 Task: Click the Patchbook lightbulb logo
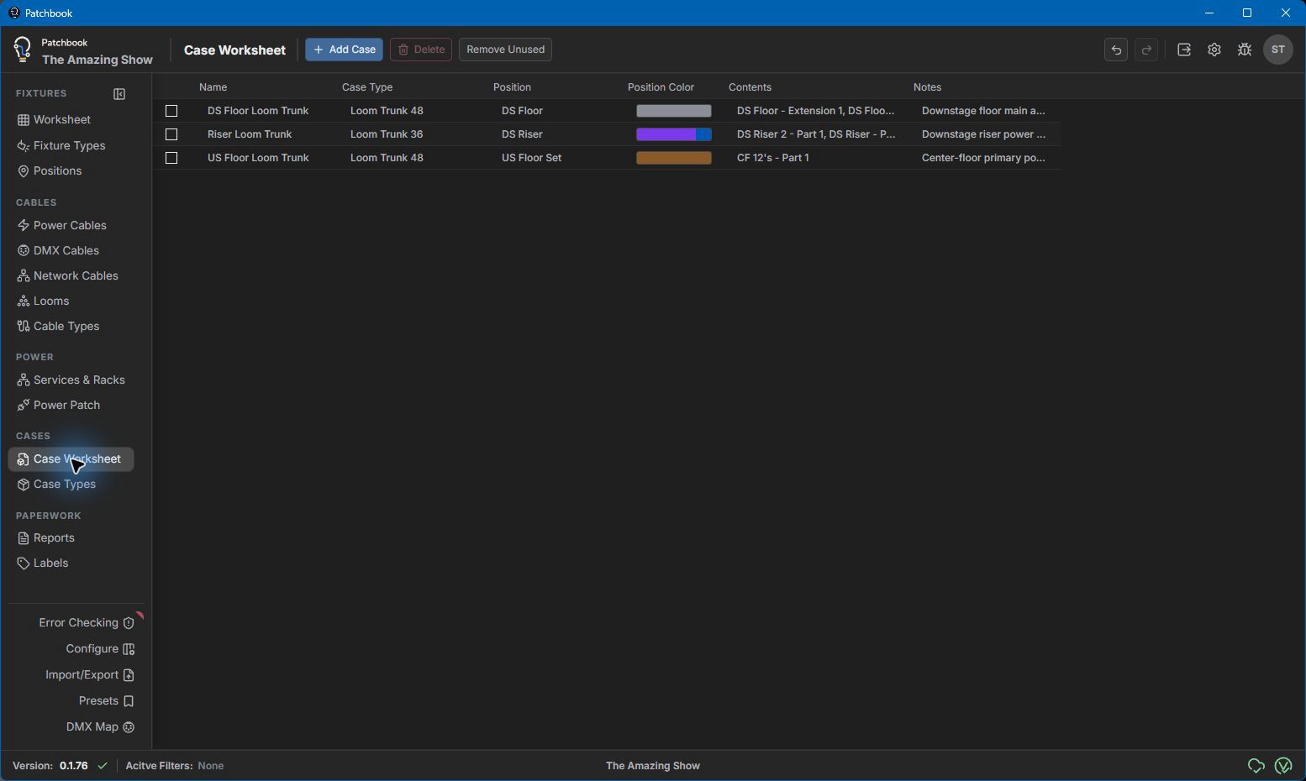coord(23,50)
